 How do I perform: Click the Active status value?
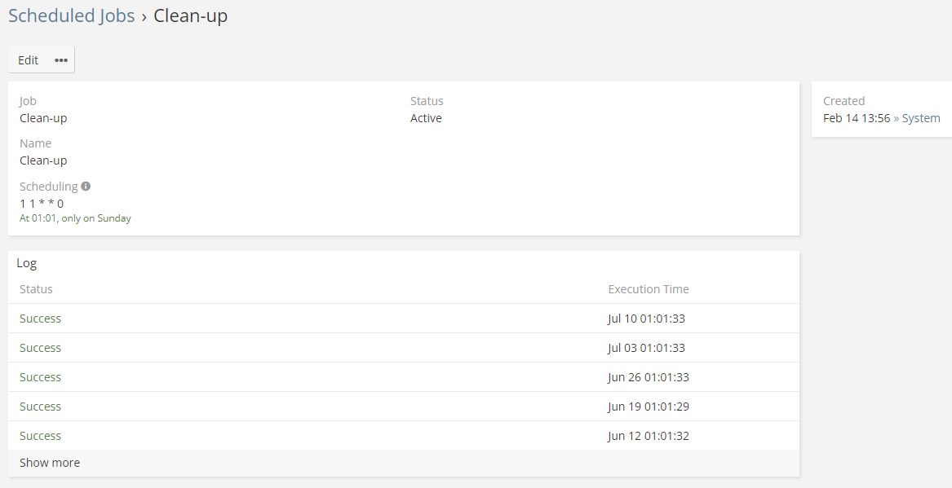pyautogui.click(x=426, y=118)
